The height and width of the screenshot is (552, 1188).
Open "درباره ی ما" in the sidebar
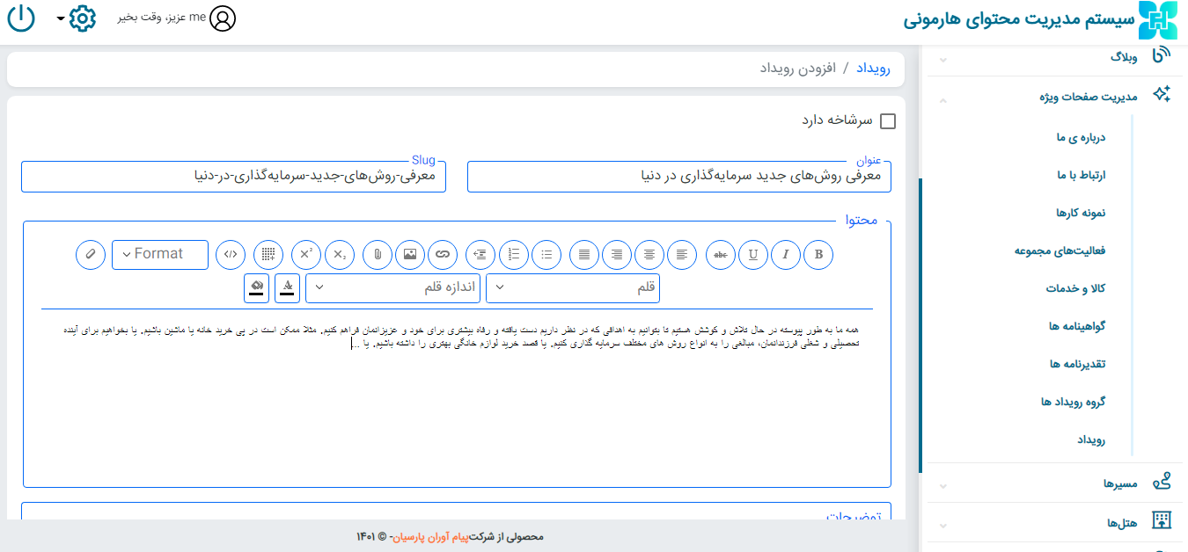click(1081, 137)
